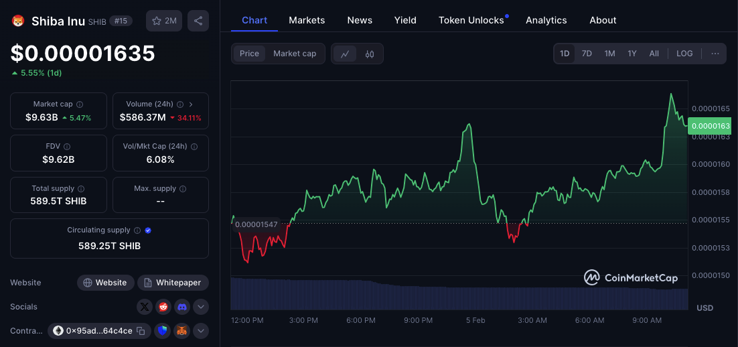This screenshot has width=738, height=347.
Task: Switch to line chart view
Action: tap(345, 54)
